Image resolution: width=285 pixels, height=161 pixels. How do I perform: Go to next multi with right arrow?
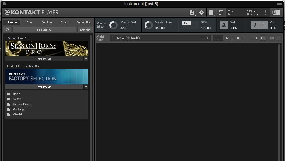coord(208,38)
